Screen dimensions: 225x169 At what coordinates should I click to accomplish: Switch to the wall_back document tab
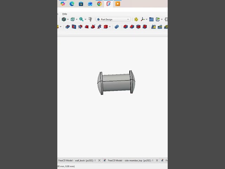(x=77, y=161)
